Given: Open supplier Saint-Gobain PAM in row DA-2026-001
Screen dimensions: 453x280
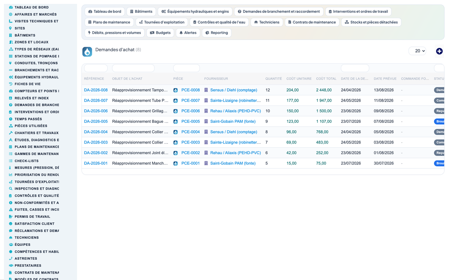Looking at the screenshot, I should click(233, 163).
